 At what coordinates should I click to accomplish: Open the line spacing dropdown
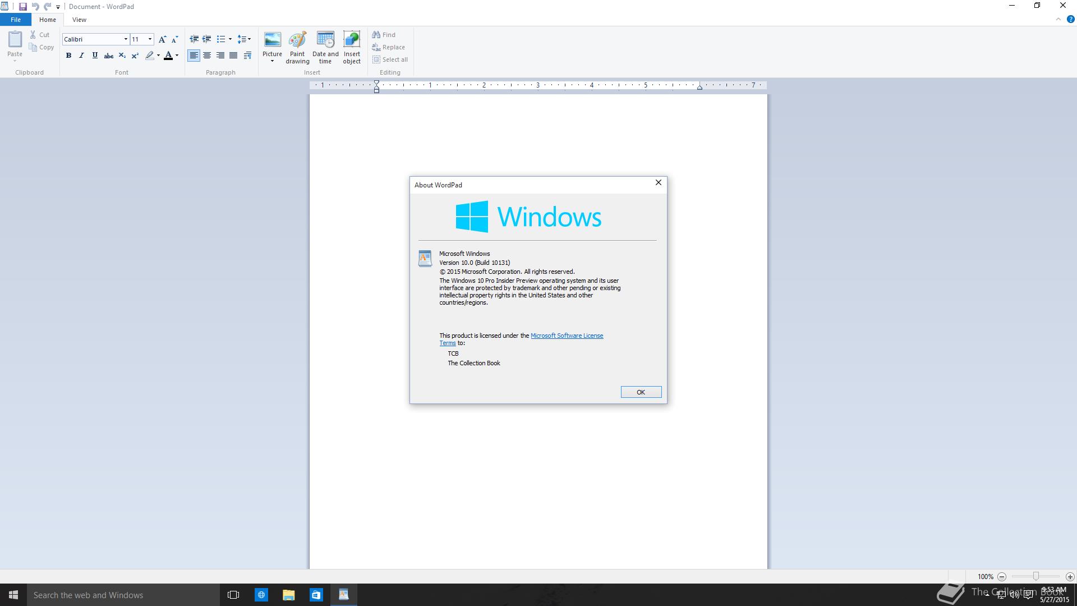[244, 39]
